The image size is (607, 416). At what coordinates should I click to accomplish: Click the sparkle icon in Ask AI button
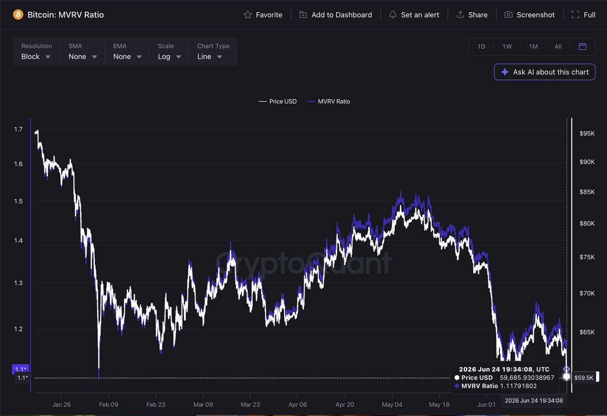tap(505, 72)
